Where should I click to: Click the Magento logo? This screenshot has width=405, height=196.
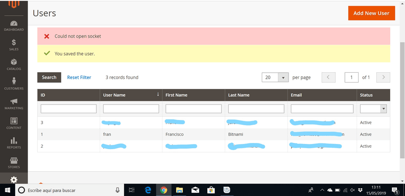[14, 5]
